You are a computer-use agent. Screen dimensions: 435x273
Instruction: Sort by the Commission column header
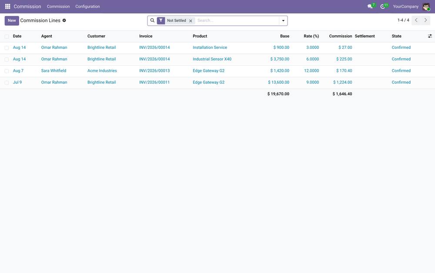341,36
